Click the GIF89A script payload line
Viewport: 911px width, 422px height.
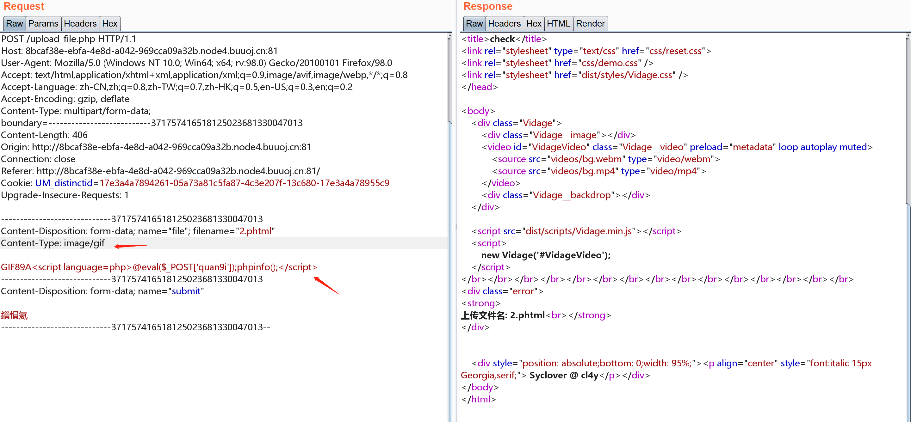tap(159, 267)
